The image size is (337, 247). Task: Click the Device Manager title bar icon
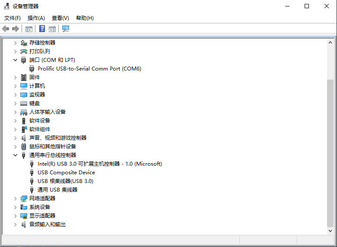(6, 6)
